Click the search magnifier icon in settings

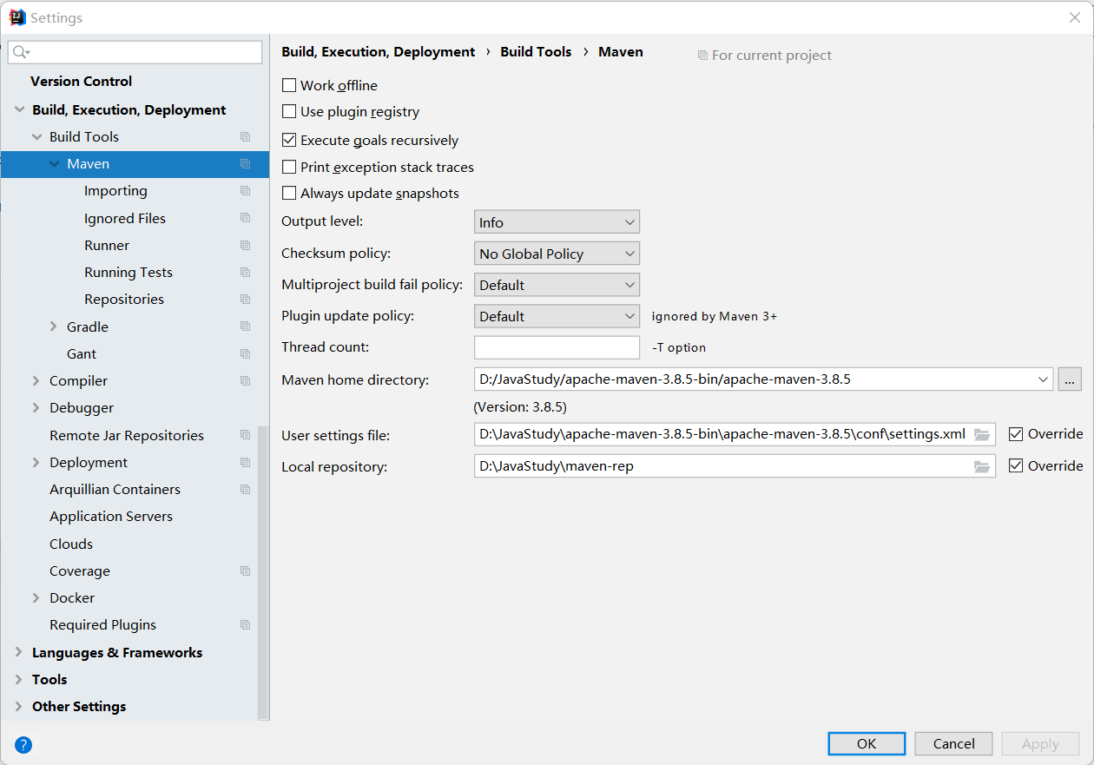click(x=21, y=53)
